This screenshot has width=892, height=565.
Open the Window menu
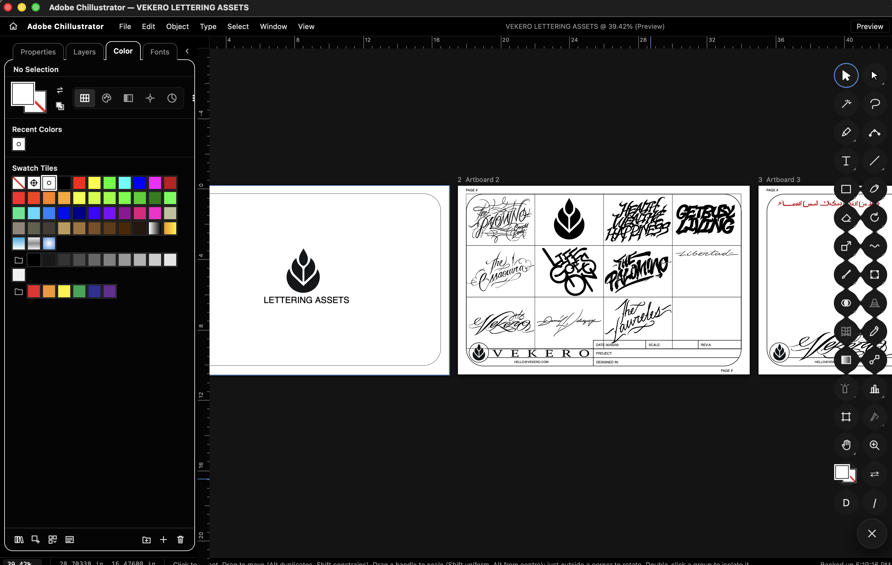point(273,26)
